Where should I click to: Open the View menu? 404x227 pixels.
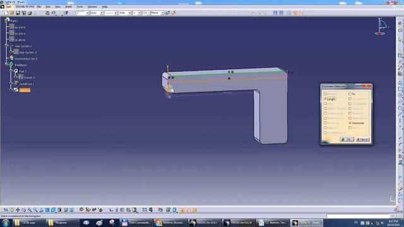(57, 7)
